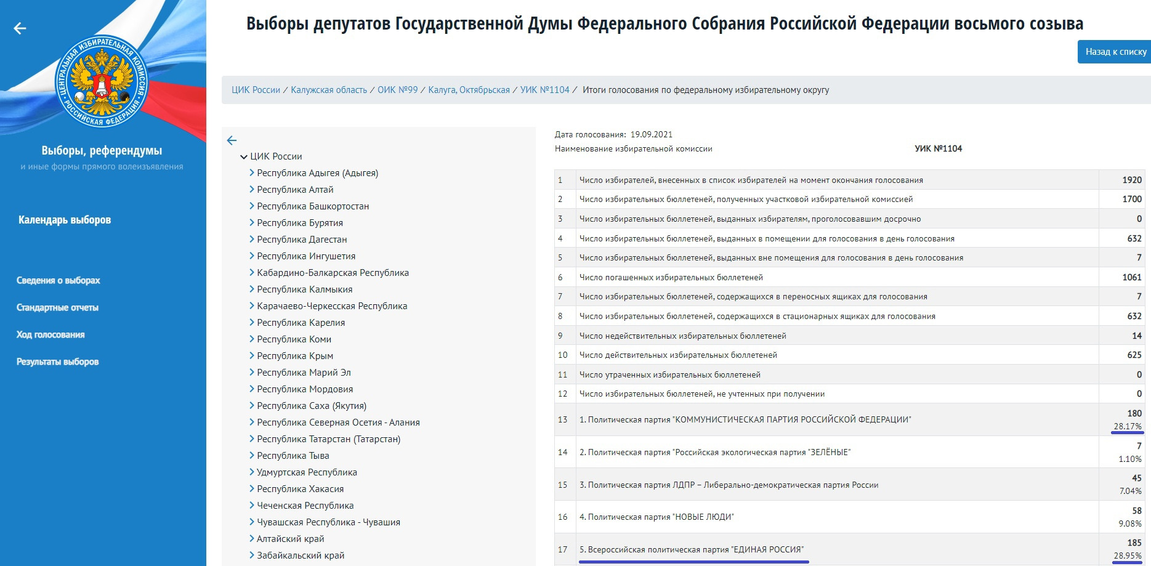Select Республика Татарстан (Татарстан) in tree
Screen dimensions: 1151x566
328,439
